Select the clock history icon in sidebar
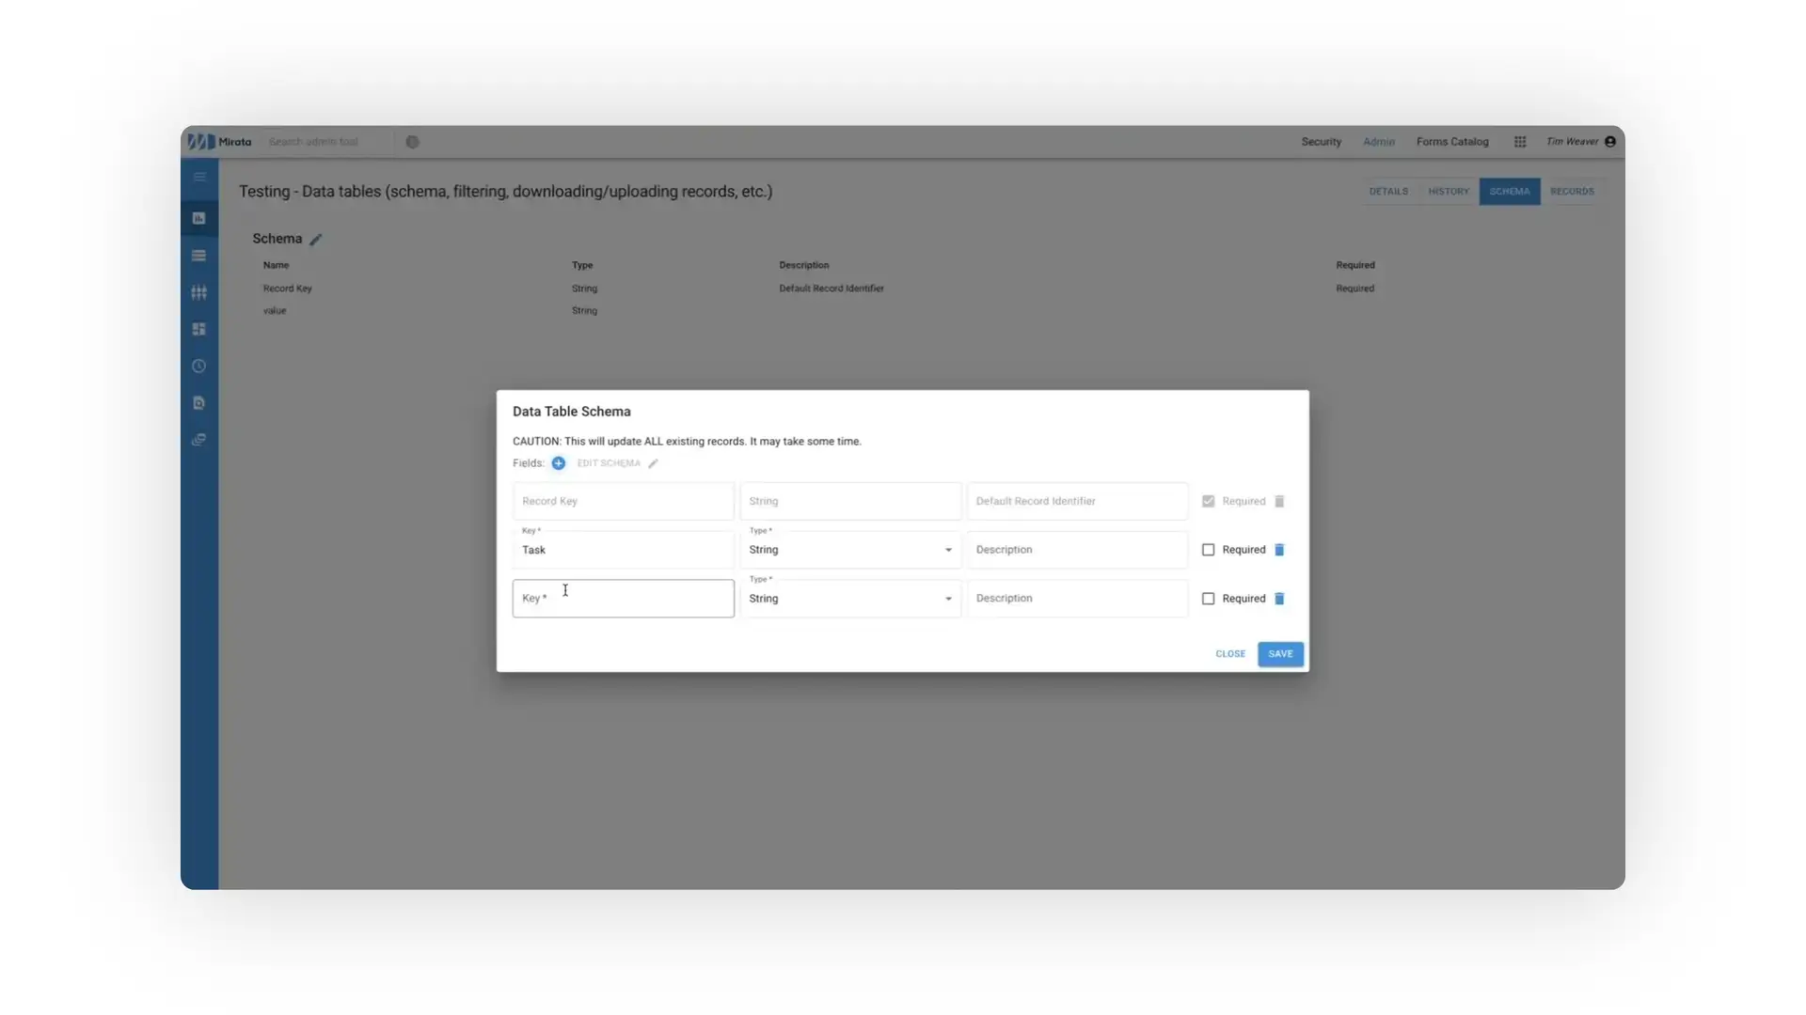This screenshot has height=1015, width=1806. [x=198, y=366]
